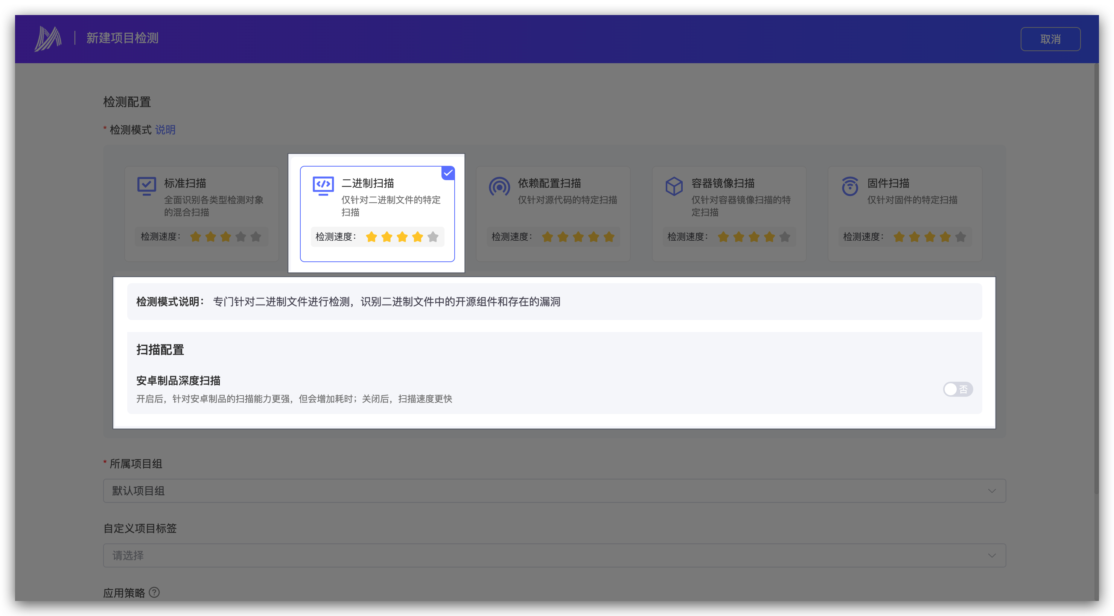Click the firmware scan icon

coord(850,186)
